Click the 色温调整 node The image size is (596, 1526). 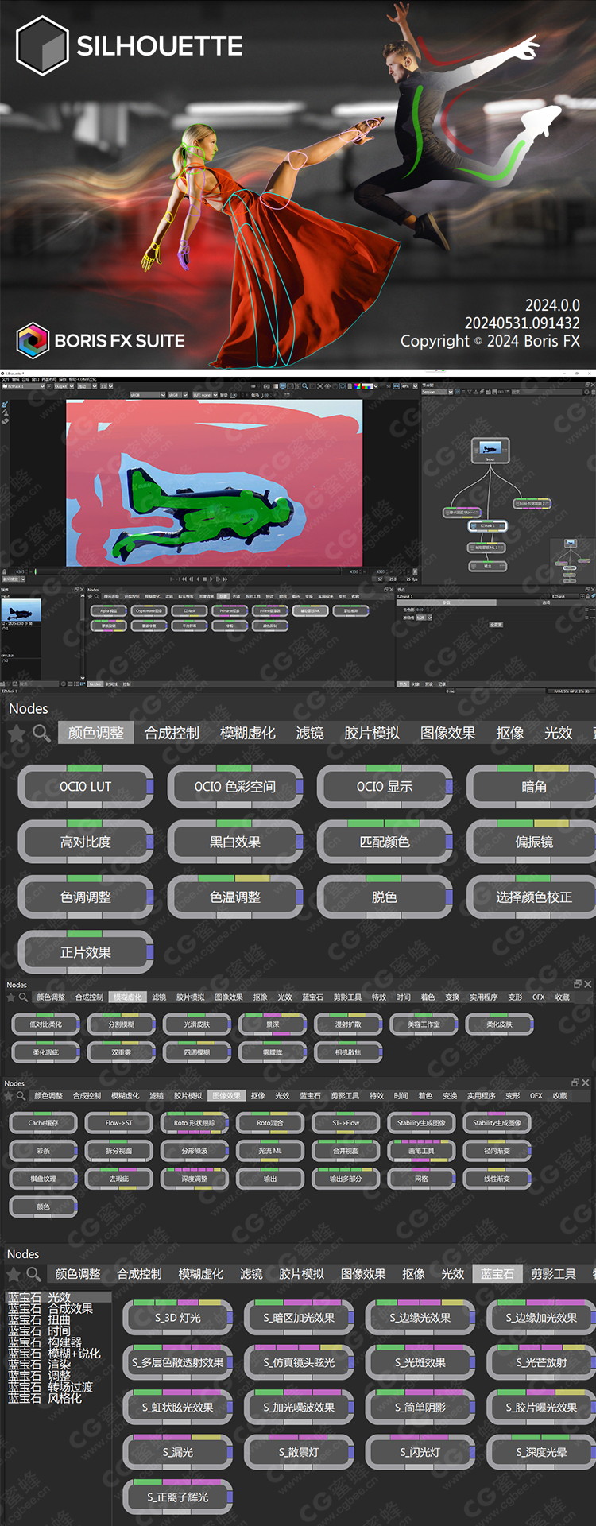(x=235, y=897)
